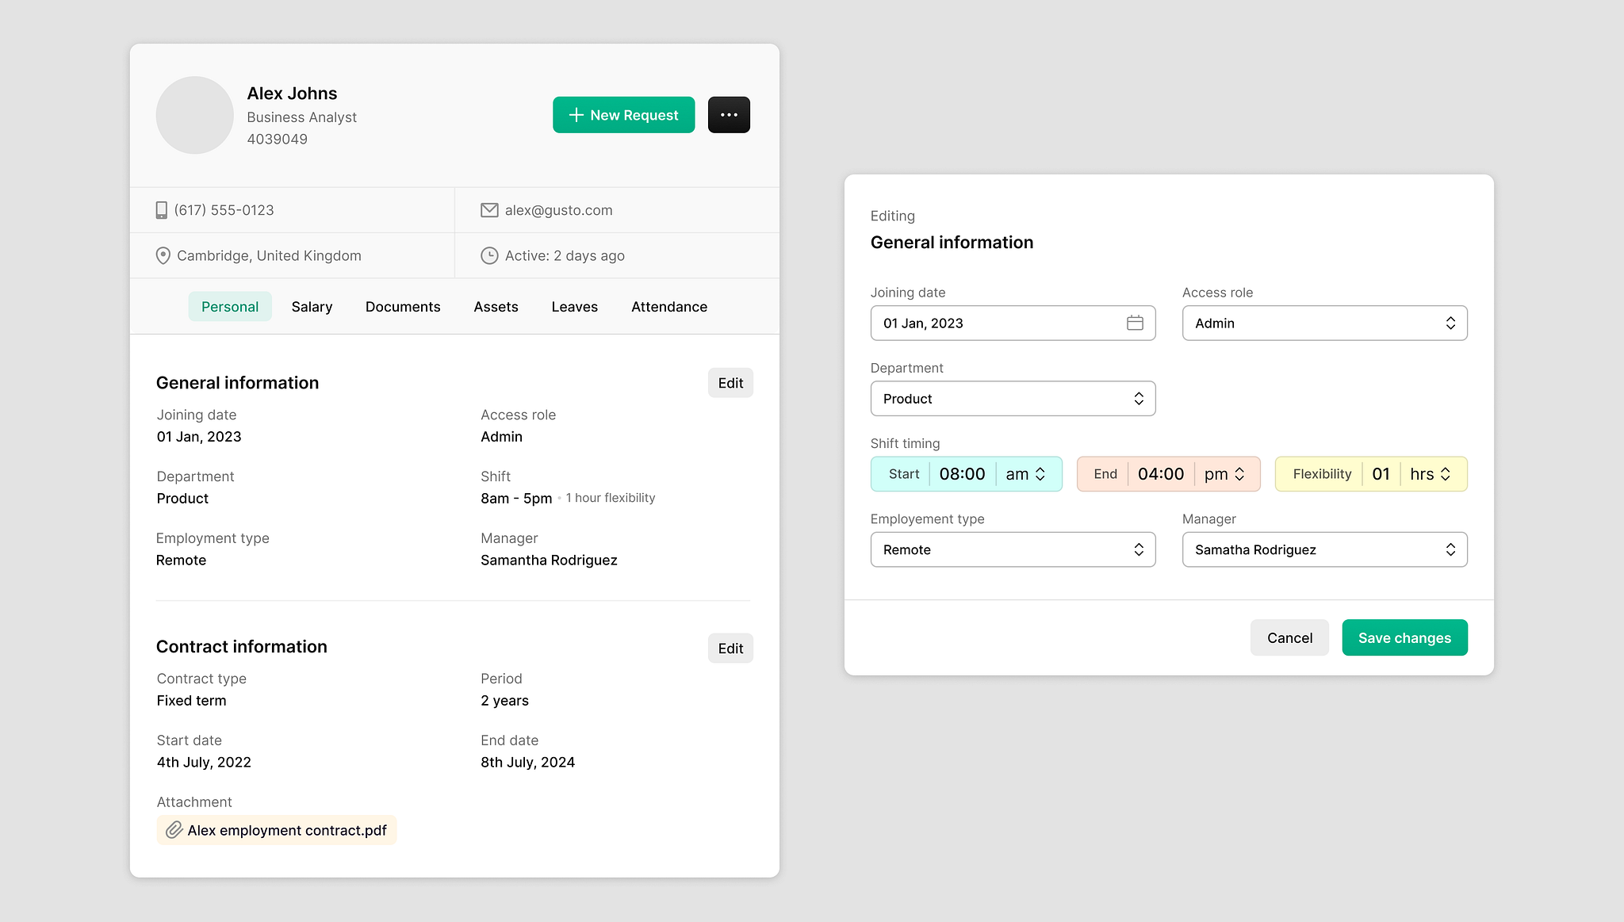Click the clock icon beside Active status
The height and width of the screenshot is (922, 1624).
(x=490, y=255)
